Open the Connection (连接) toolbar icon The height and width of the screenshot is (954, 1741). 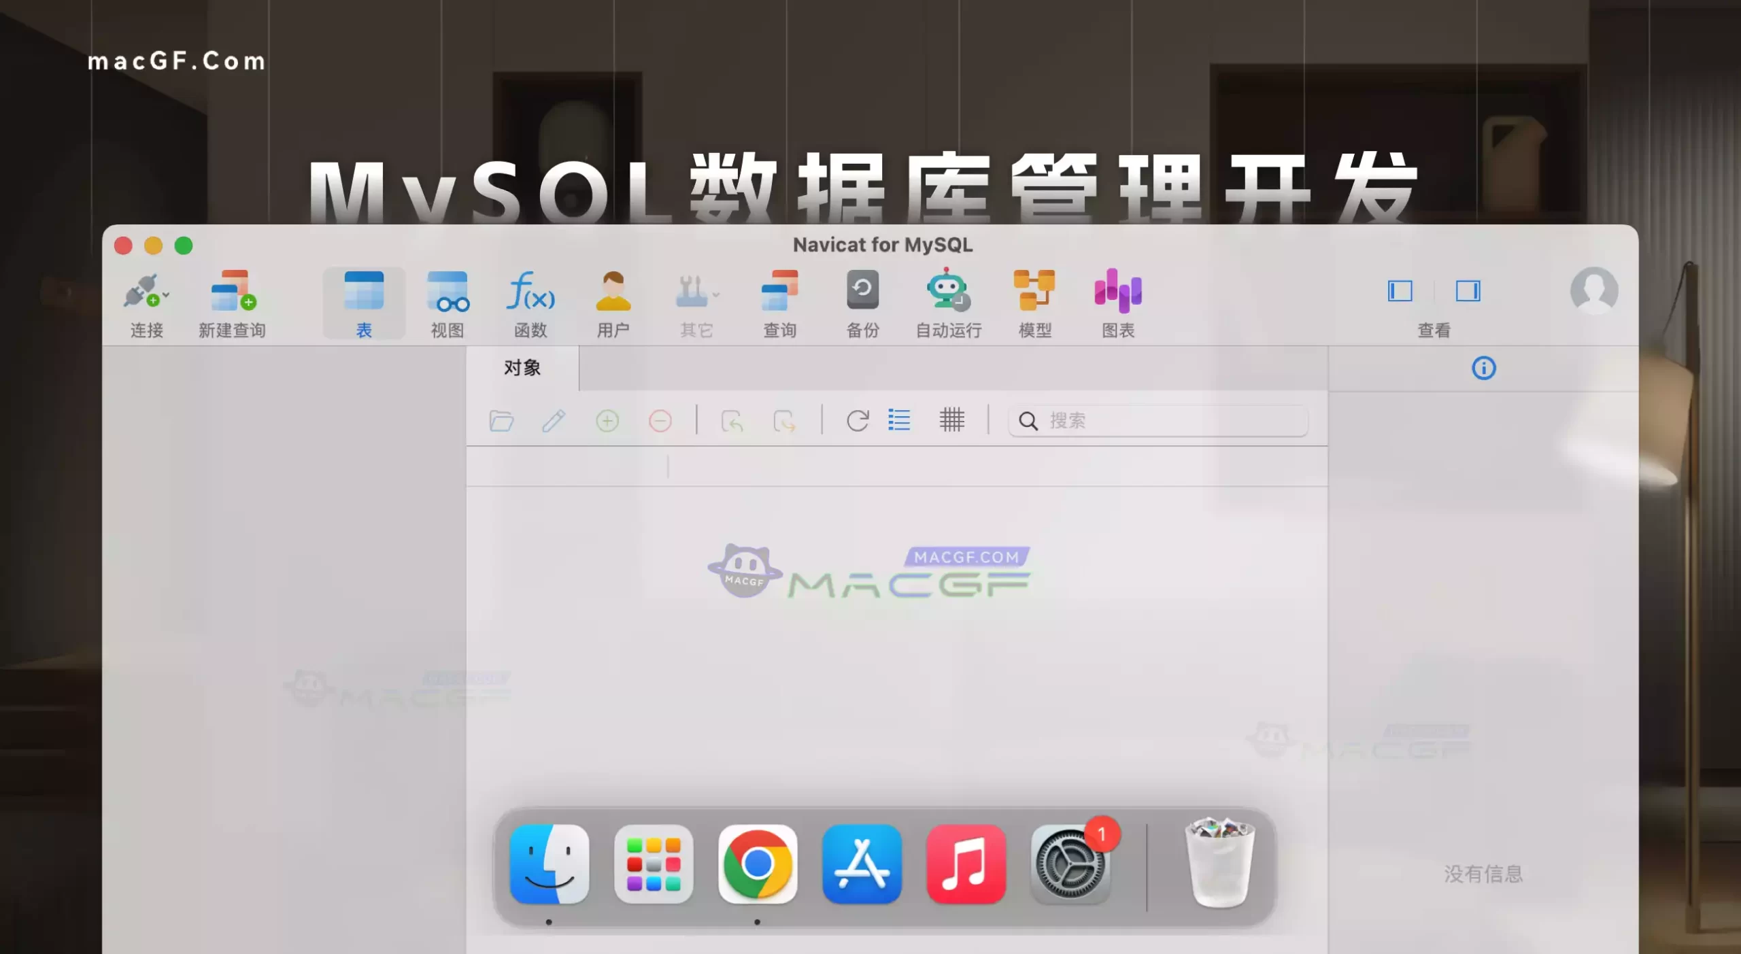[x=141, y=292]
